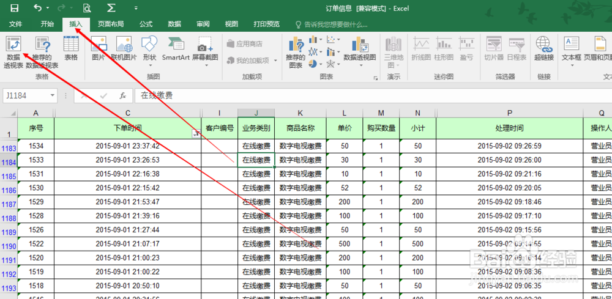
Task: Insert a SmartArt graphic
Action: pyautogui.click(x=176, y=49)
